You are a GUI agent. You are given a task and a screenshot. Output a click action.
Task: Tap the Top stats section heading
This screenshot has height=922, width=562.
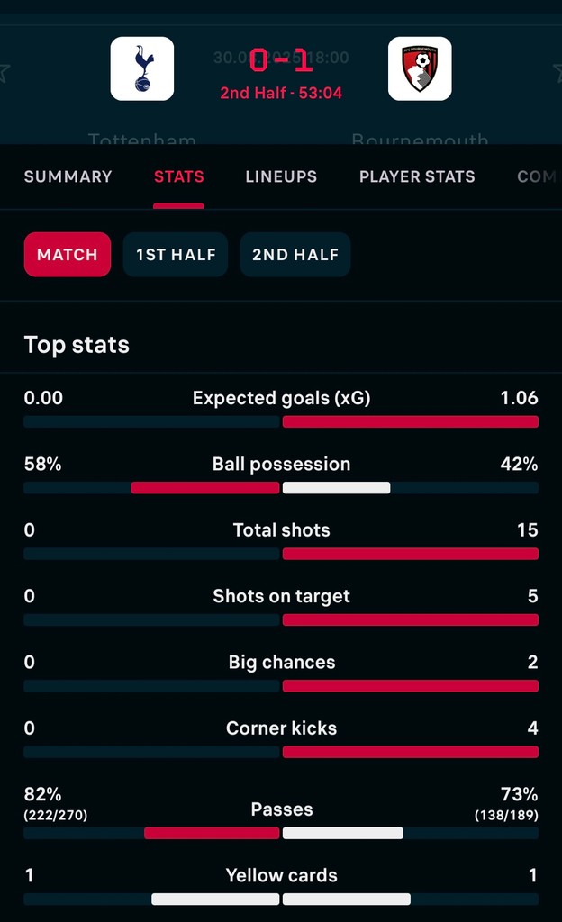click(x=77, y=345)
